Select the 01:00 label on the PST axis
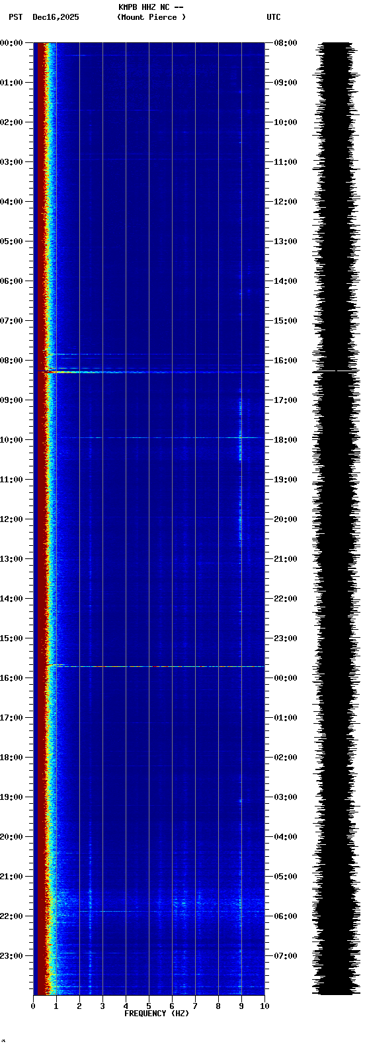The image size is (365, 1048). [12, 83]
